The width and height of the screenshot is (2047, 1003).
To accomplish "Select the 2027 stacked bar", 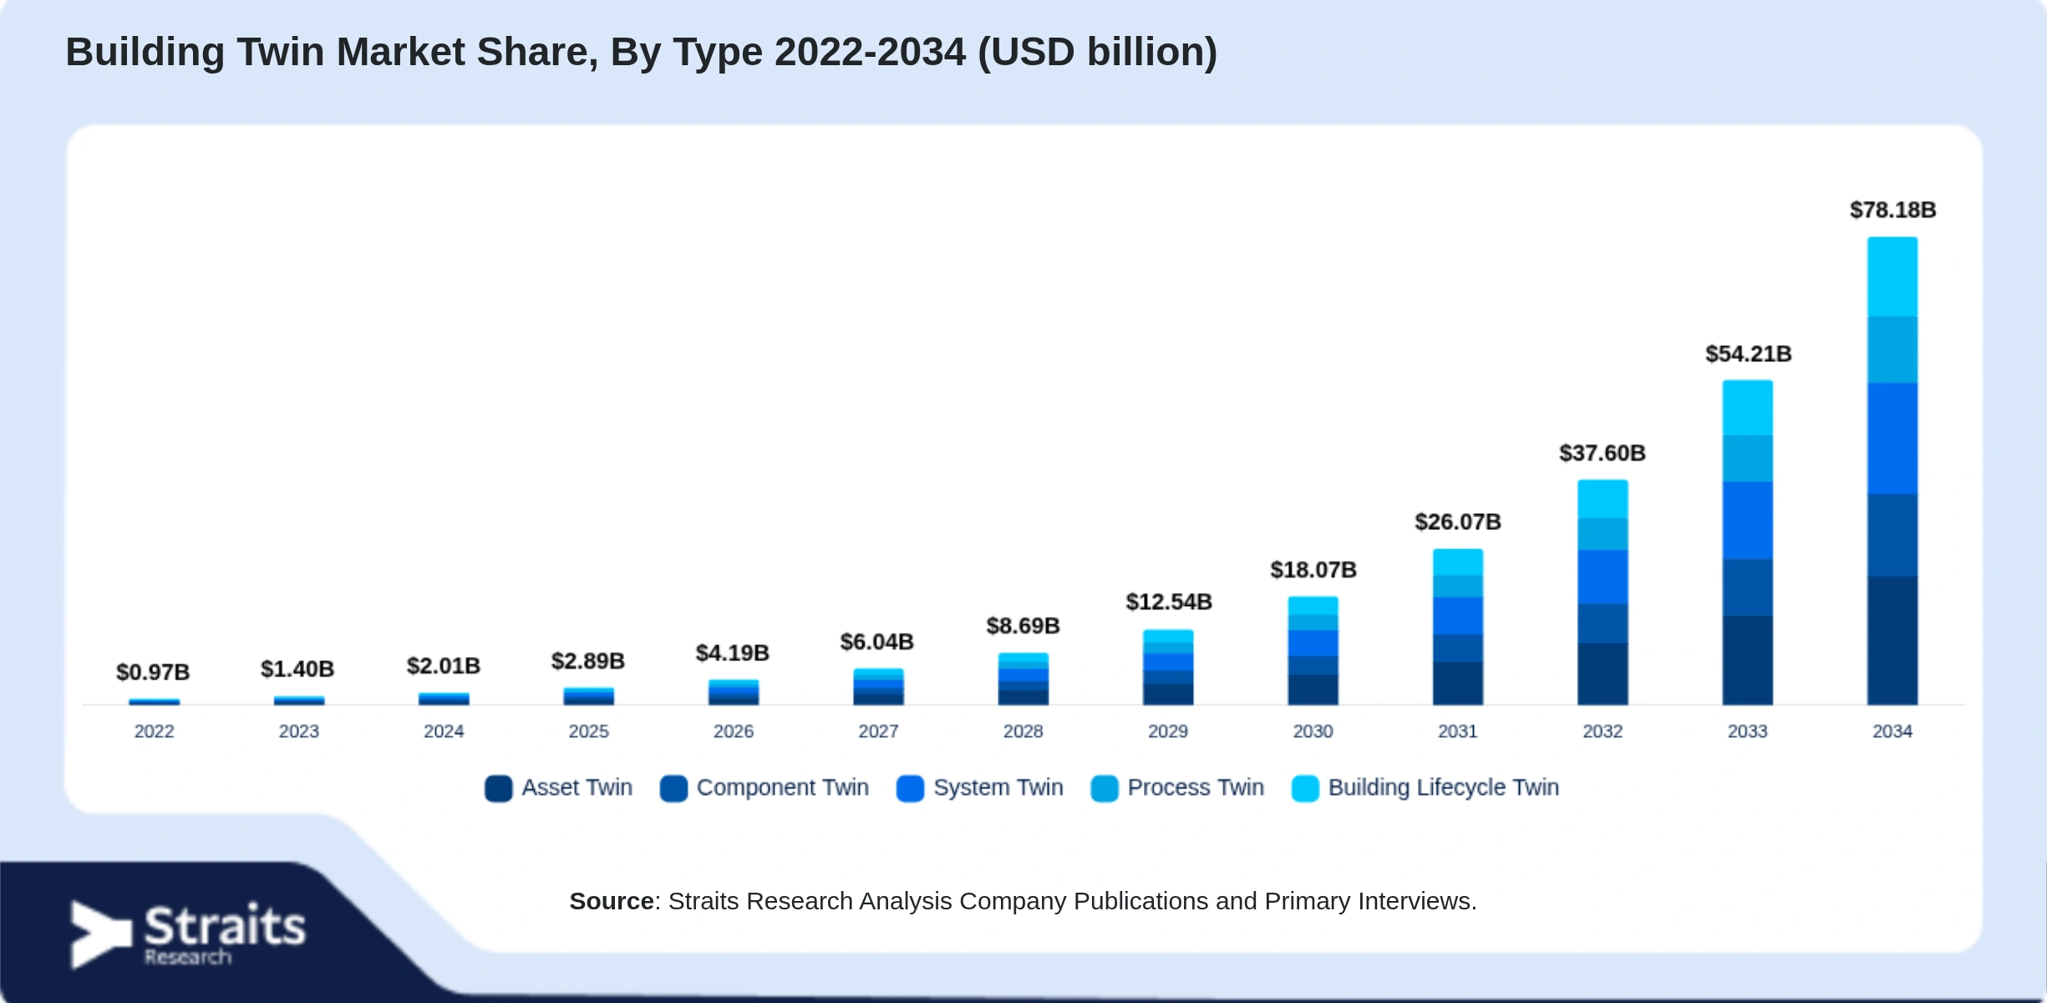I will (878, 687).
